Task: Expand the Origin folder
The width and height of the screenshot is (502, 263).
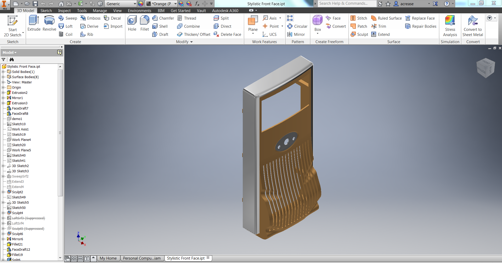Action: pos(3,87)
